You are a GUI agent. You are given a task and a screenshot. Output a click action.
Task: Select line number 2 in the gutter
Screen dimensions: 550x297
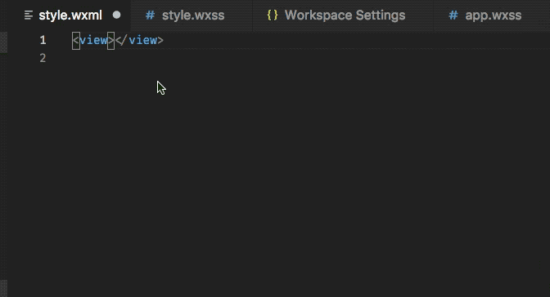coord(43,58)
